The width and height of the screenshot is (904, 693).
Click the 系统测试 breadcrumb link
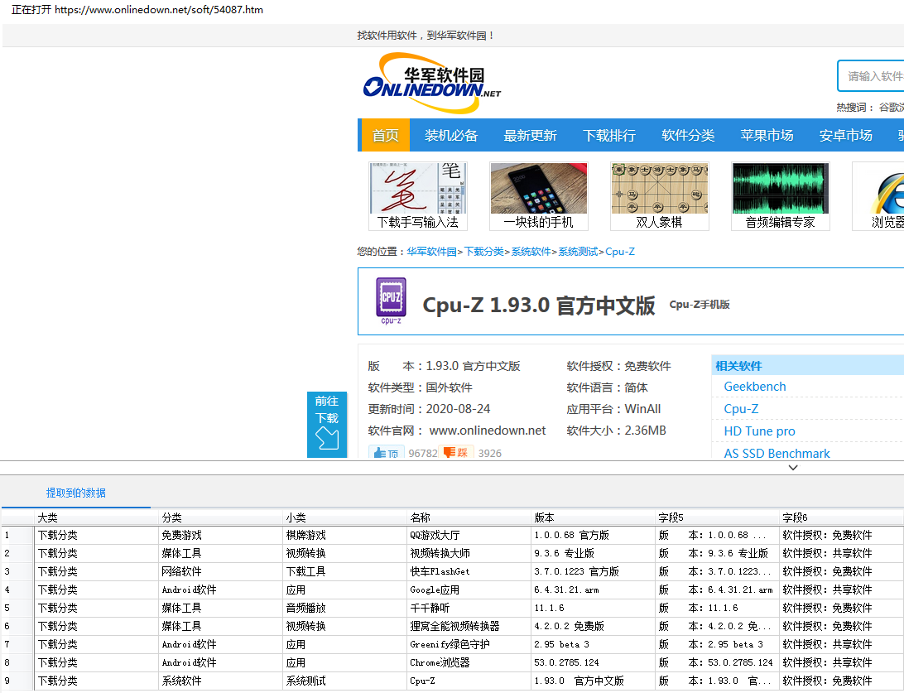pyautogui.click(x=579, y=252)
